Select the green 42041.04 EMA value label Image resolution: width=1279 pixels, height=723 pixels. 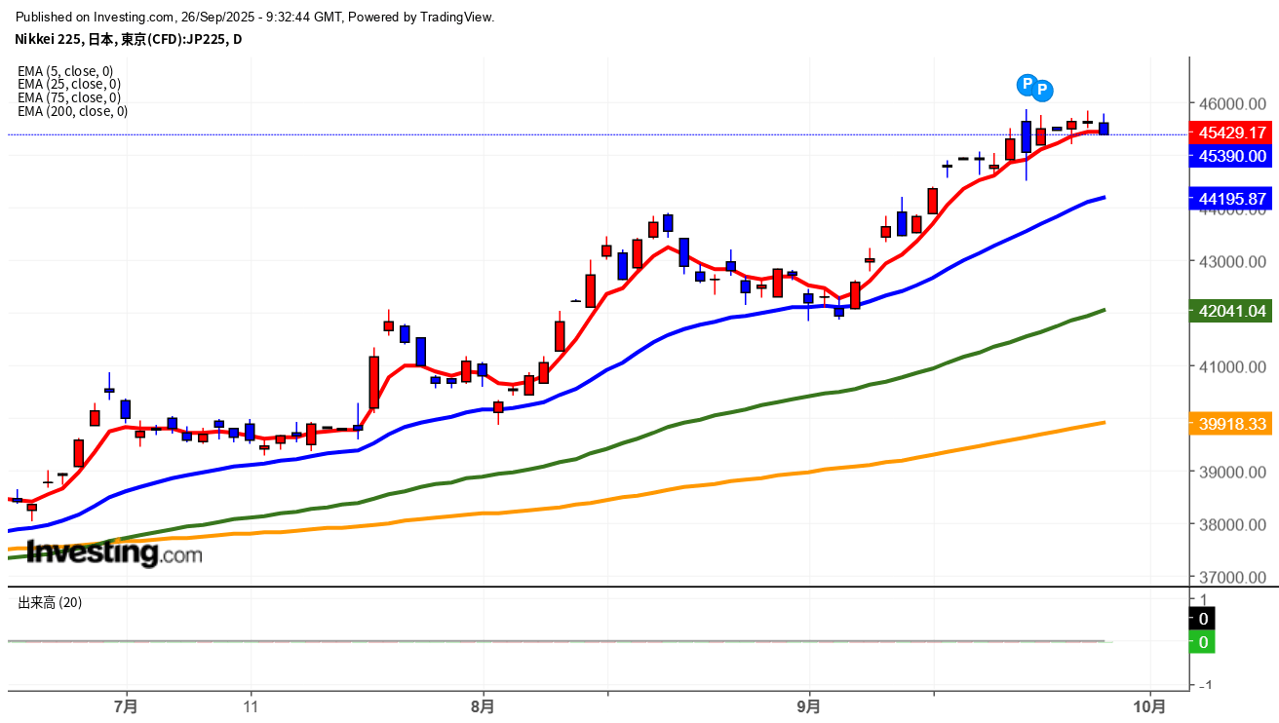tap(1232, 312)
